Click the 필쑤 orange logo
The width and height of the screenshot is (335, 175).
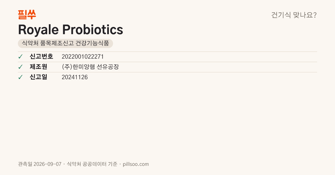point(27,14)
